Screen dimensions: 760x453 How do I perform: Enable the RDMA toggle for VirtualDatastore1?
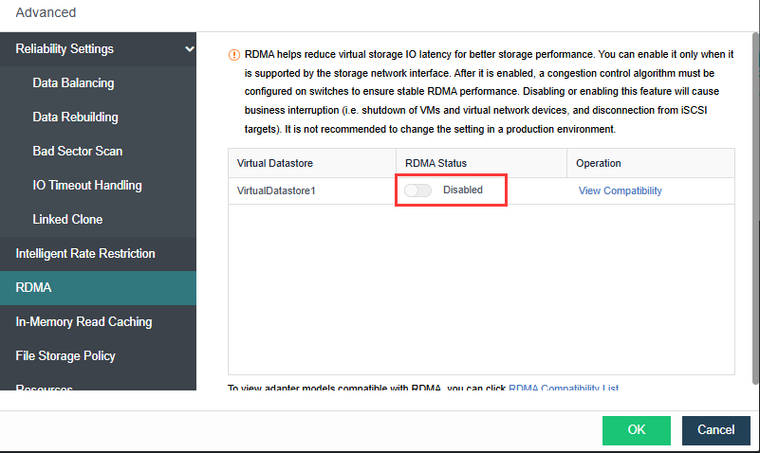(x=417, y=190)
